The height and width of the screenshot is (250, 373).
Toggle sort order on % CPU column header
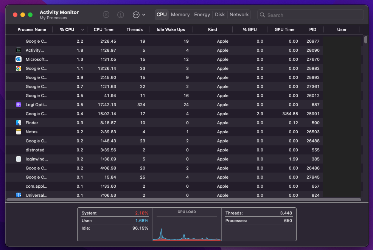click(70, 30)
